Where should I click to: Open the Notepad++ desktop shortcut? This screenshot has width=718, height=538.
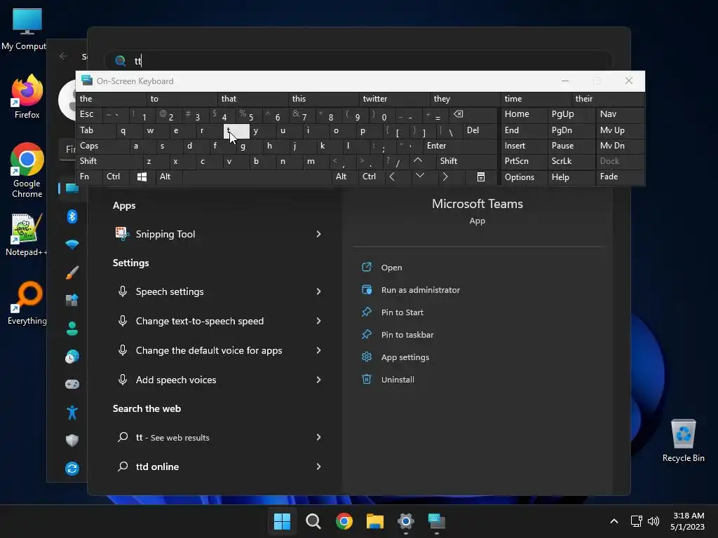(x=27, y=235)
